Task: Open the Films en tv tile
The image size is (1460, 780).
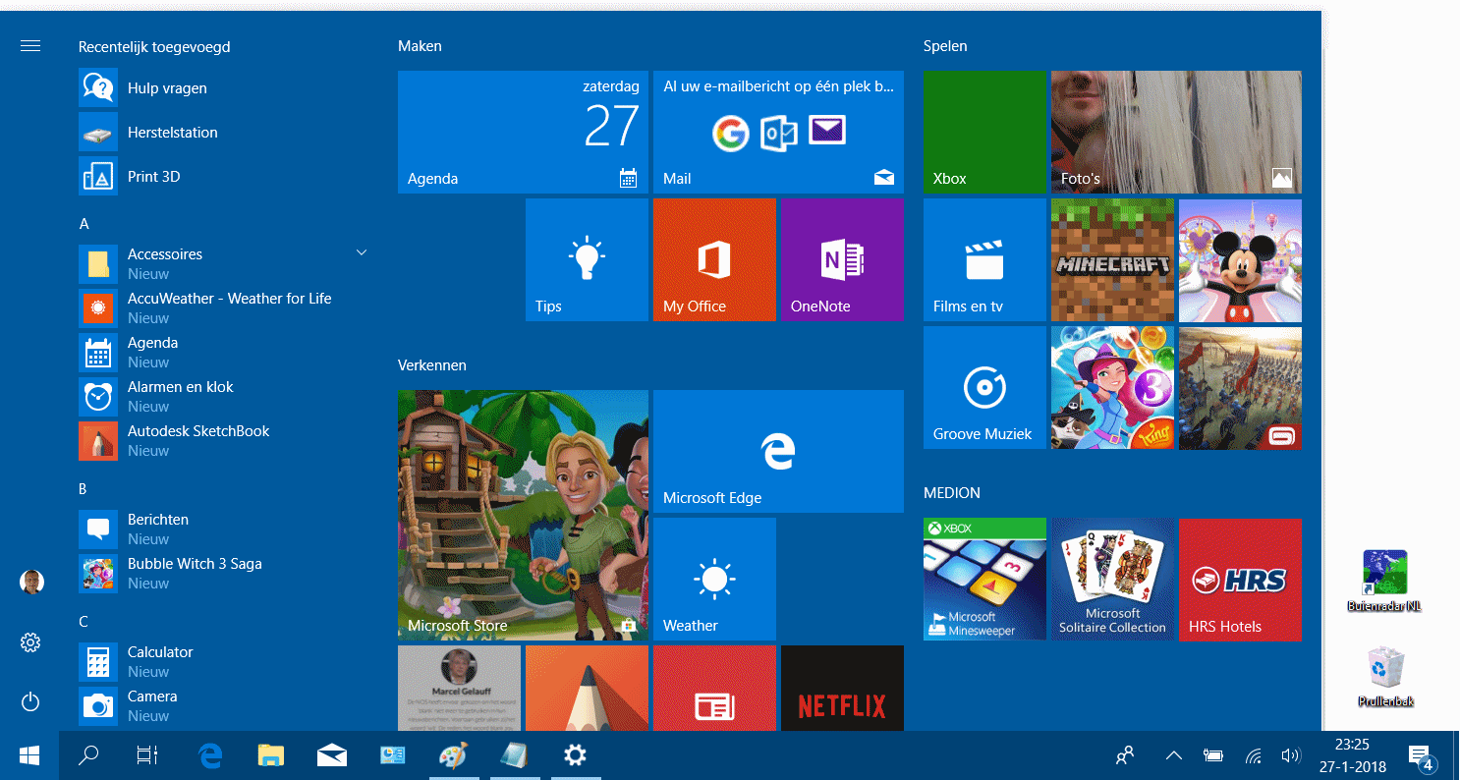Action: coord(984,259)
